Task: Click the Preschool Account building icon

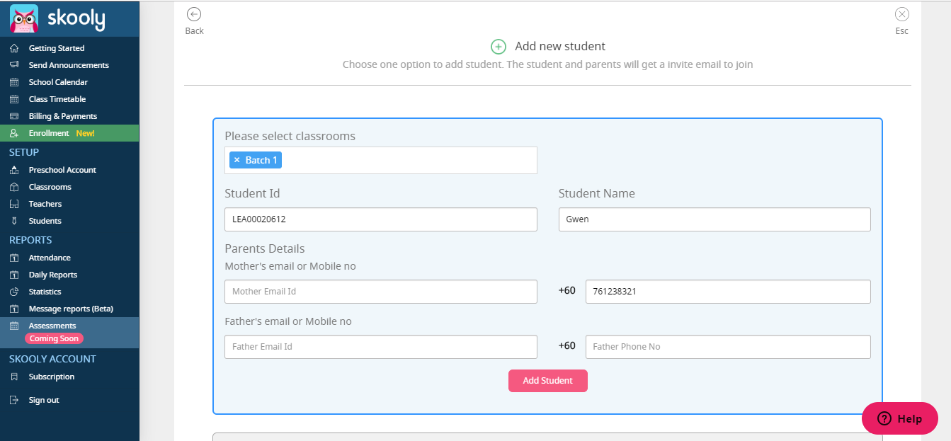Action: click(14, 170)
